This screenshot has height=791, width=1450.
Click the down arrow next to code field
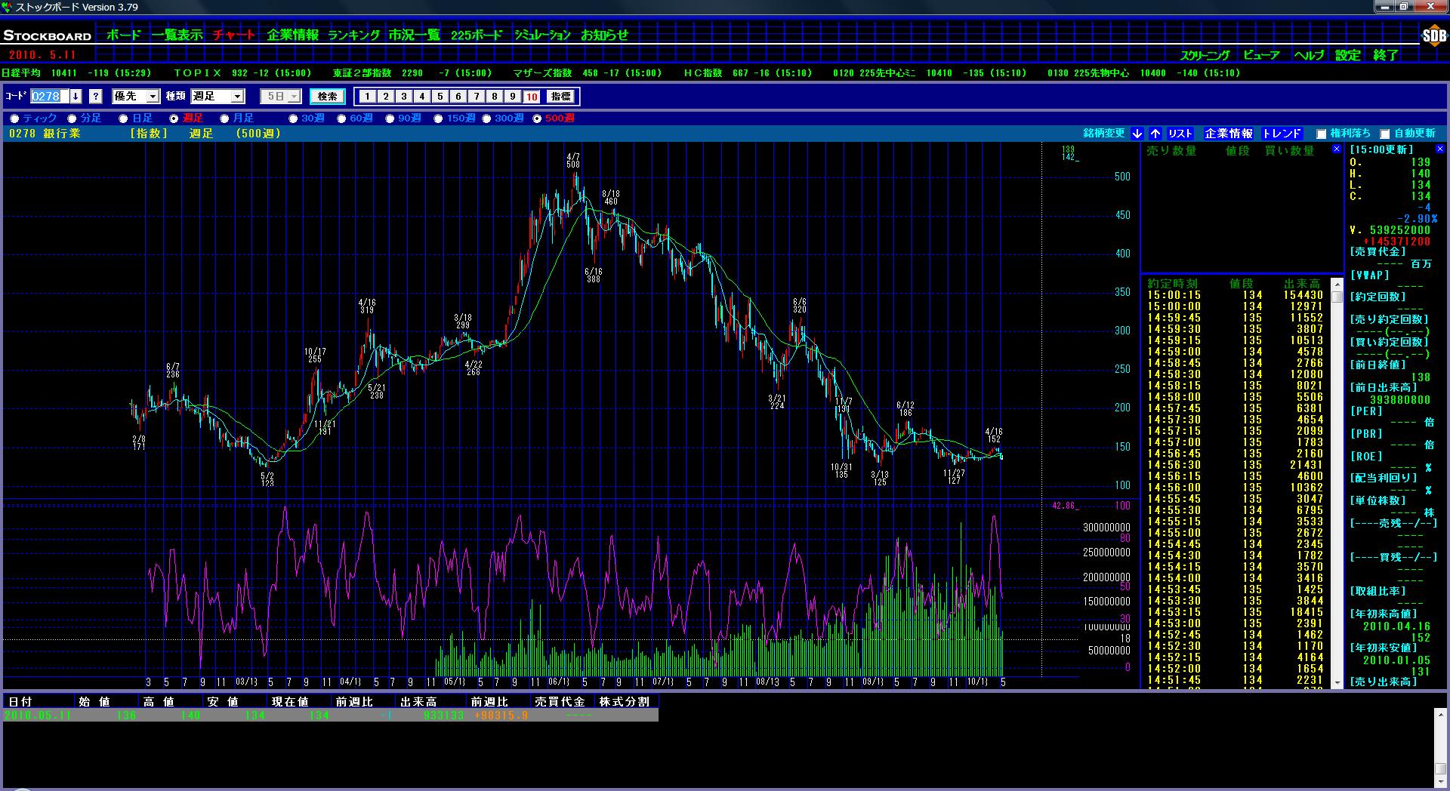tap(76, 97)
